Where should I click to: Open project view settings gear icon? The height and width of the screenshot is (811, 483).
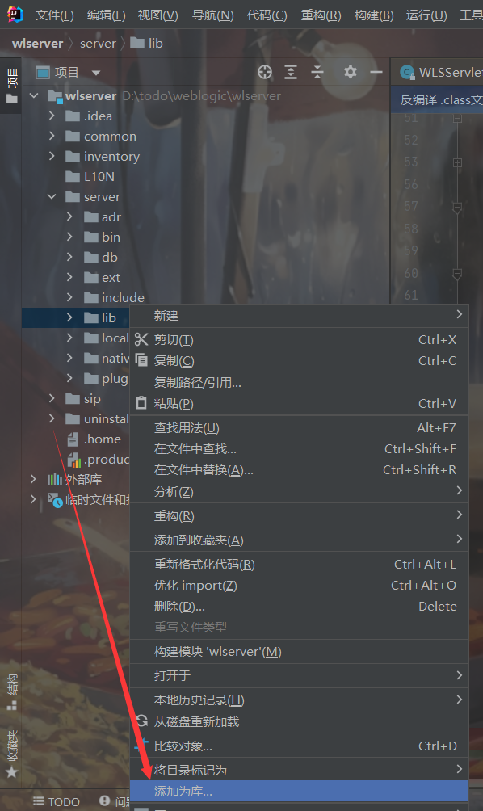click(350, 73)
